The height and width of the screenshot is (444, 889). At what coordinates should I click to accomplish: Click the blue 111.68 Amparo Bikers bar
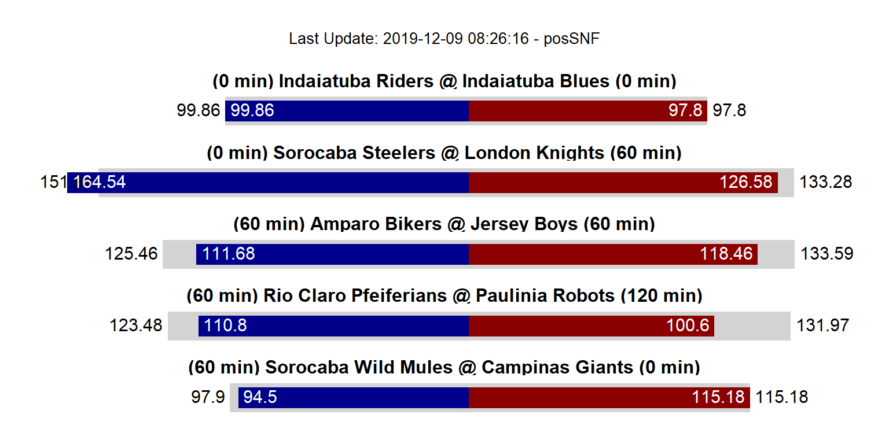[332, 254]
